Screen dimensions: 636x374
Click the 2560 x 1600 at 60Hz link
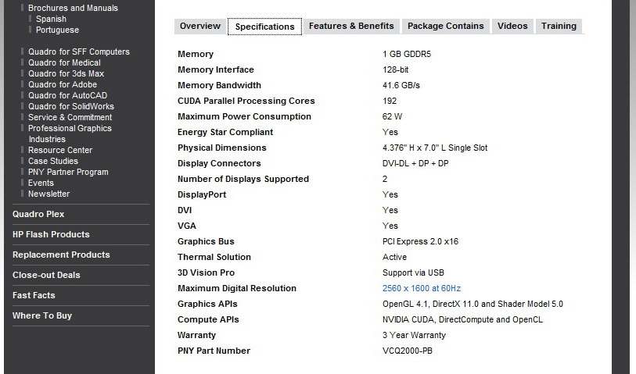(422, 288)
